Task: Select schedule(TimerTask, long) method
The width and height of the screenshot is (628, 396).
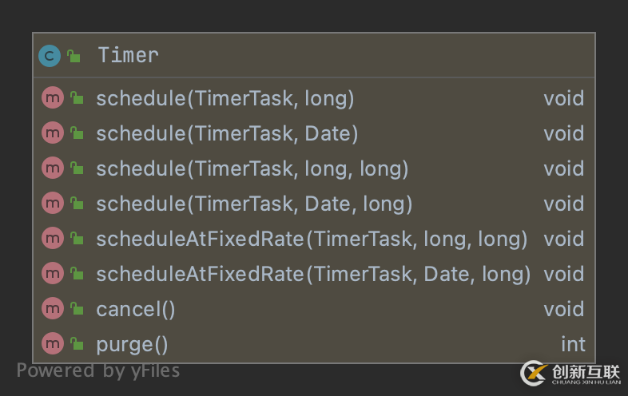Action: pos(314,98)
